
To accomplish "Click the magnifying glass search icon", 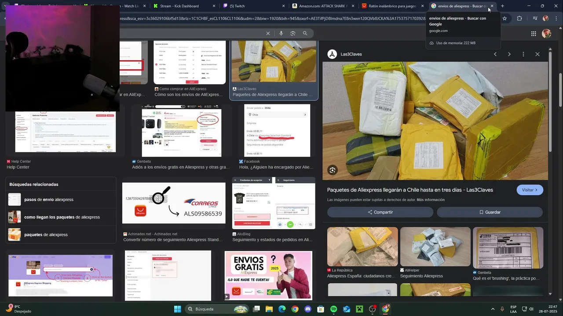I will [x=305, y=33].
